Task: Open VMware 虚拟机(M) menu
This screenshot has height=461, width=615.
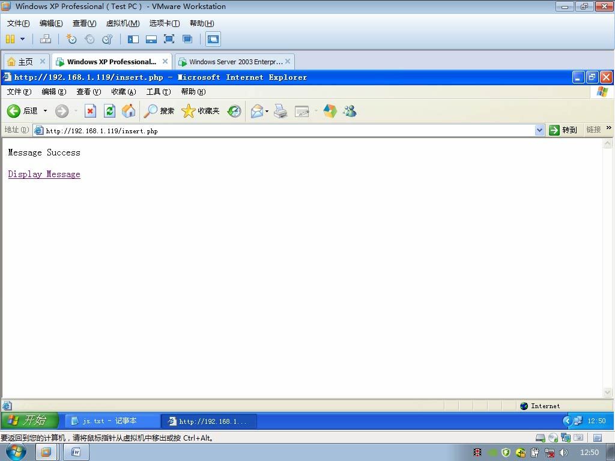Action: coord(123,23)
